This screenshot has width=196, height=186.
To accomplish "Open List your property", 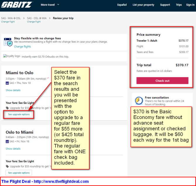I will pos(143,5).
